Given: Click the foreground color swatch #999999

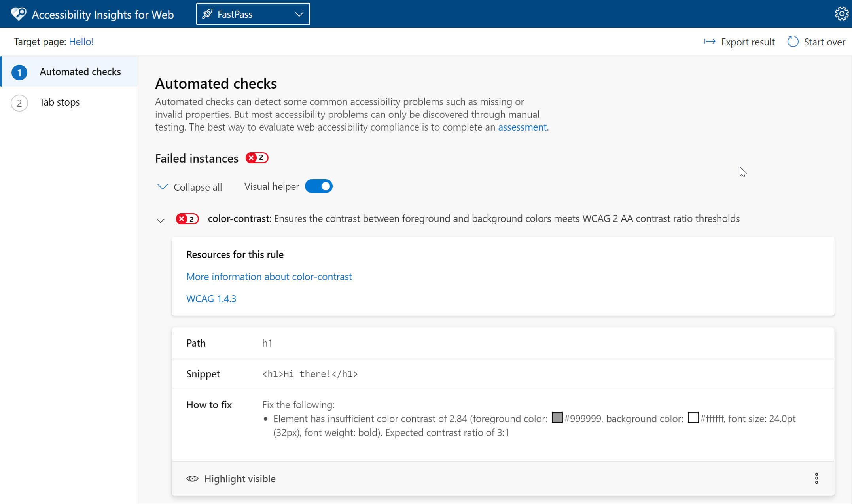Looking at the screenshot, I should pos(556,418).
